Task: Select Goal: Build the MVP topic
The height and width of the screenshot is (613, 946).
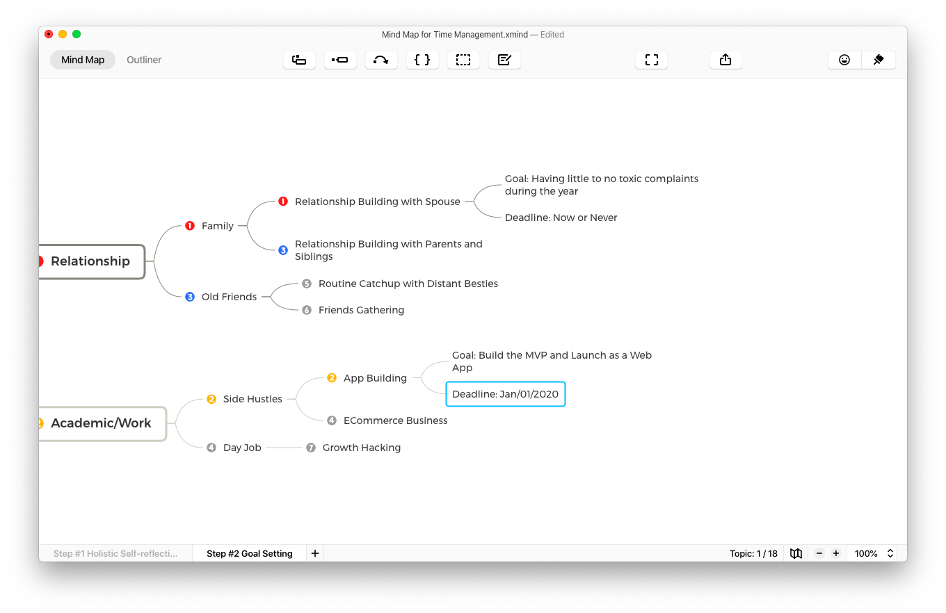Action: [x=552, y=361]
